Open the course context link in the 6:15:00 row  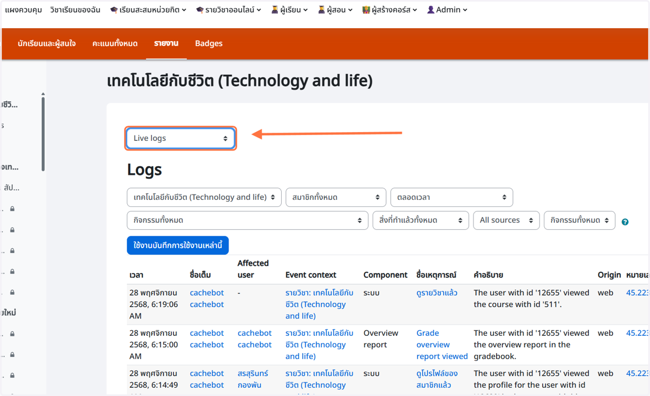click(319, 345)
